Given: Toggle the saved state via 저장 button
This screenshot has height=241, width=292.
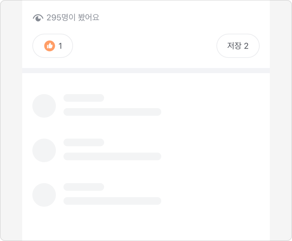Looking at the screenshot, I should [x=238, y=46].
